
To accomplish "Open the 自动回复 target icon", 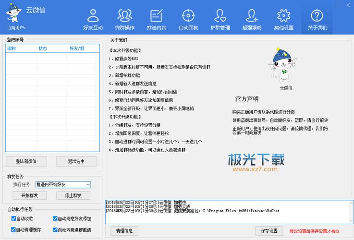I will 188,15.
